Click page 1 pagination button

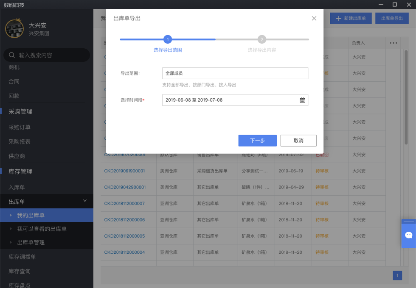[397, 275]
